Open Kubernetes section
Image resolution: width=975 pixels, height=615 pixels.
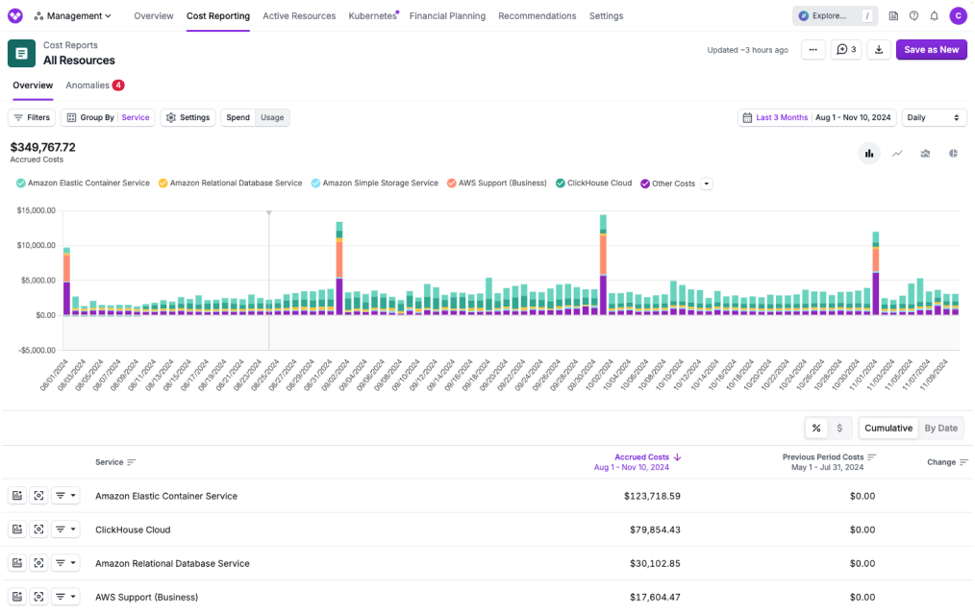pyautogui.click(x=372, y=16)
